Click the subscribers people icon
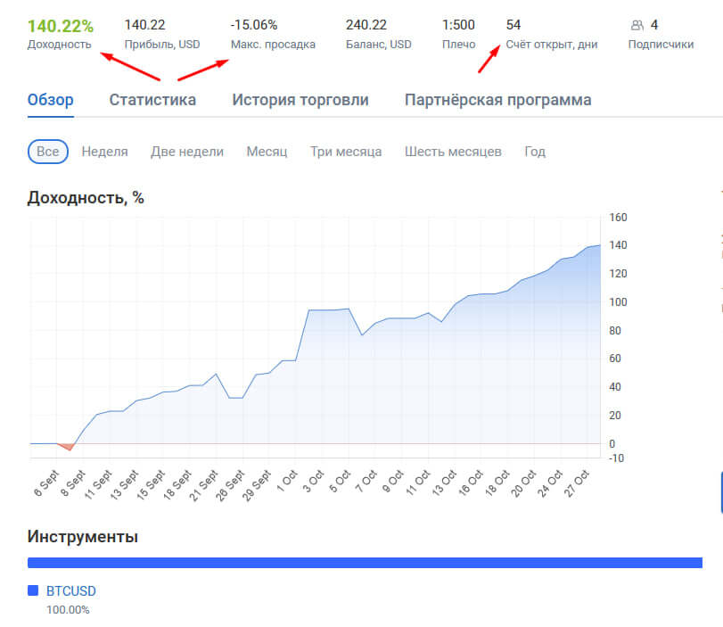Image resolution: width=723 pixels, height=627 pixels. pyautogui.click(x=637, y=25)
